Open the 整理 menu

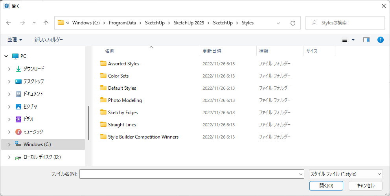(15, 40)
